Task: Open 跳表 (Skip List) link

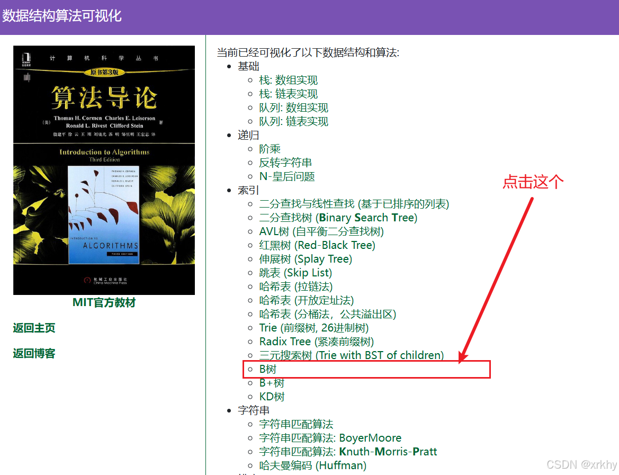Action: click(x=295, y=273)
